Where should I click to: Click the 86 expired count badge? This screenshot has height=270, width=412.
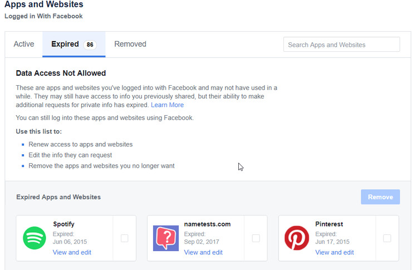[90, 45]
